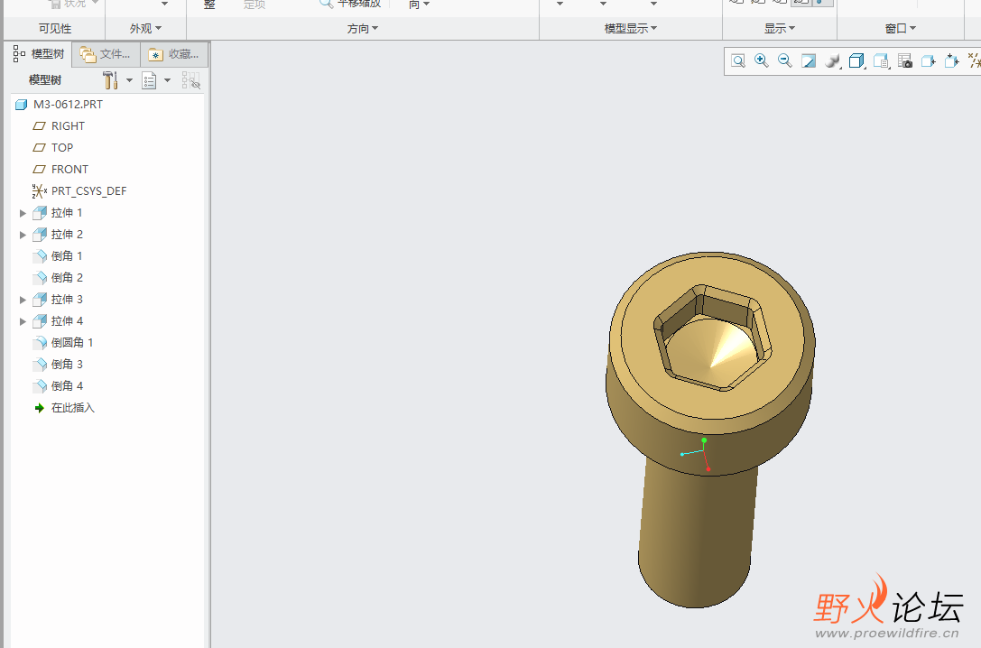Select the TOP datum plane label
981x648 pixels.
coord(62,148)
